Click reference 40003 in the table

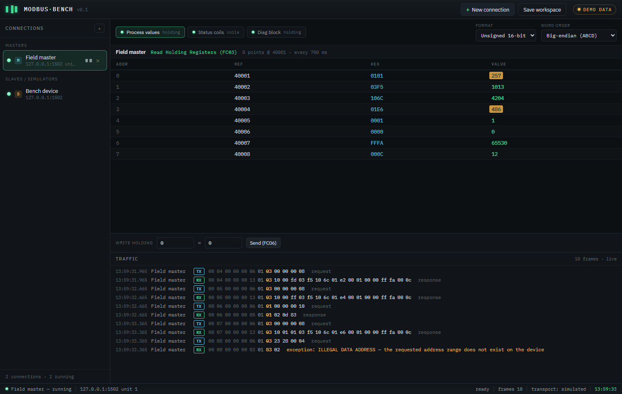click(x=242, y=98)
